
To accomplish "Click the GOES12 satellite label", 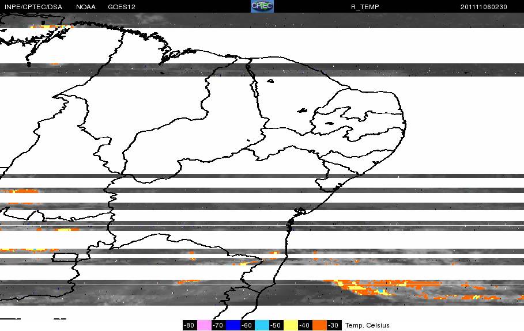I will [122, 7].
